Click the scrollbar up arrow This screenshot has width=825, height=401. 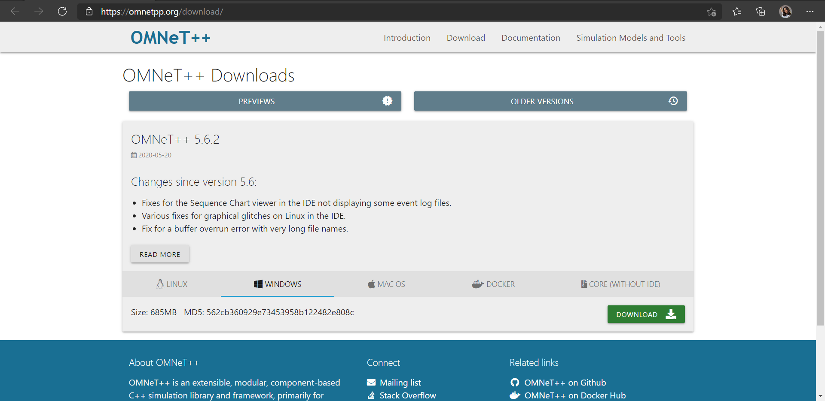(820, 27)
